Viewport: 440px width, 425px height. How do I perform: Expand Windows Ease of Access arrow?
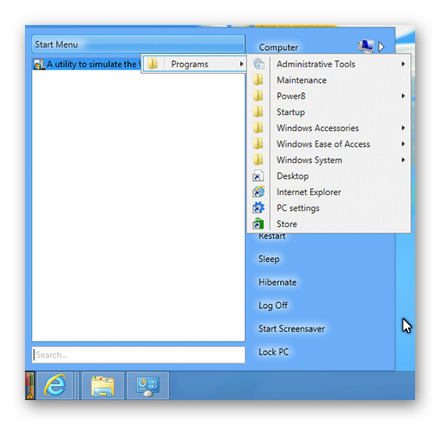click(x=403, y=144)
